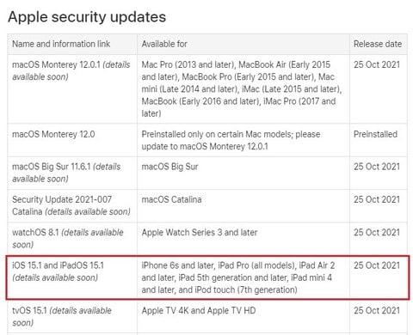Click the Release date column header
Image resolution: width=413 pixels, height=335 pixels.
pos(378,44)
